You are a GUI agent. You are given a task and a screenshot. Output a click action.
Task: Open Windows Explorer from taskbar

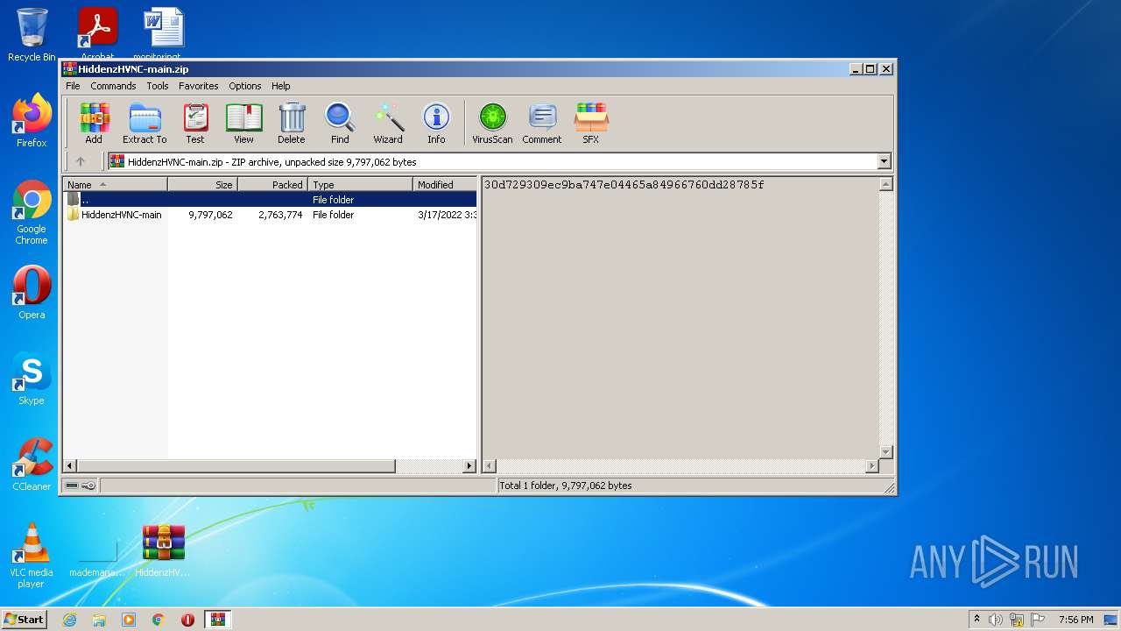point(99,620)
